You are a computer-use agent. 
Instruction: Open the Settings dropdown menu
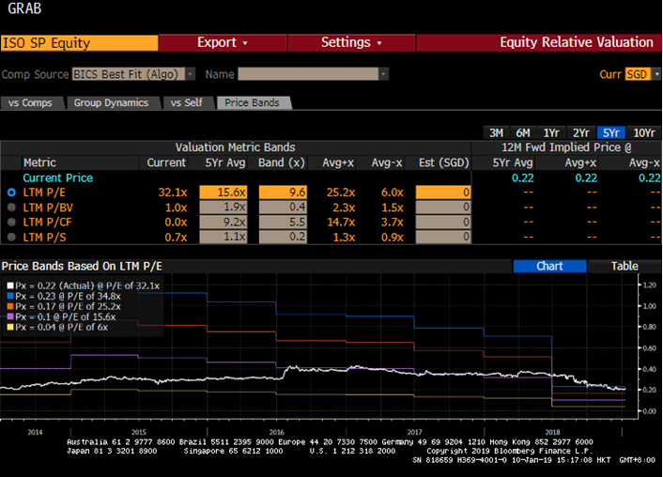(351, 42)
